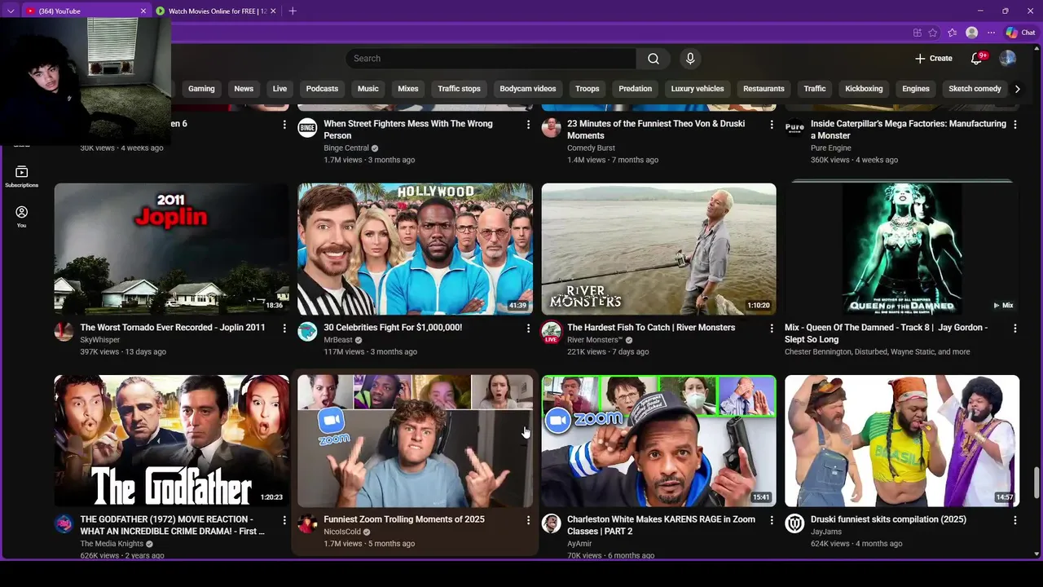Open Comedy Burst channel avatar

(x=552, y=128)
